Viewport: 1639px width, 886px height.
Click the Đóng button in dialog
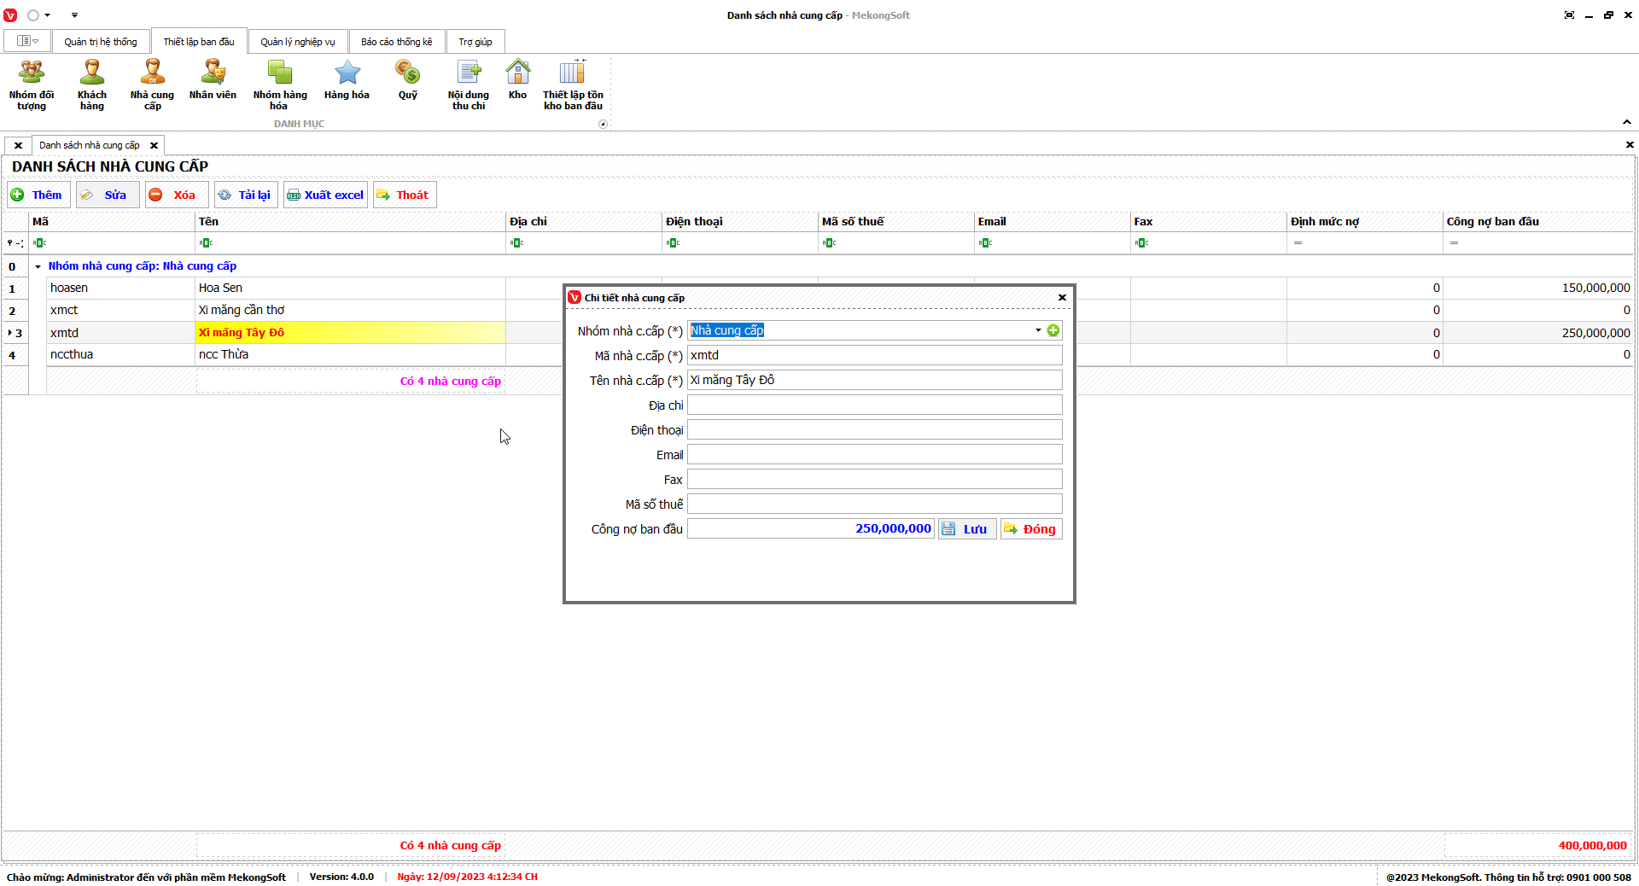pyautogui.click(x=1030, y=529)
